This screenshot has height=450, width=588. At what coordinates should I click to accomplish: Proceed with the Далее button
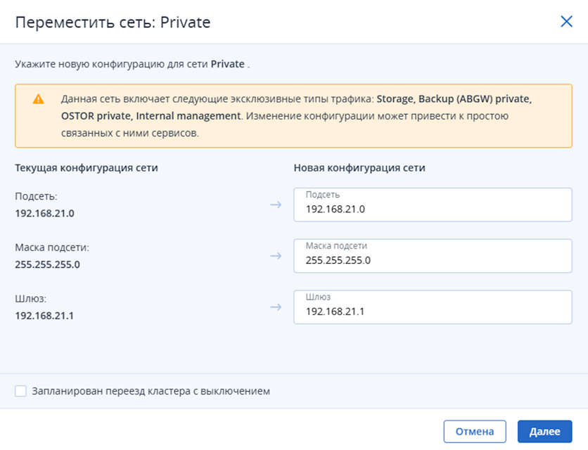545,432
